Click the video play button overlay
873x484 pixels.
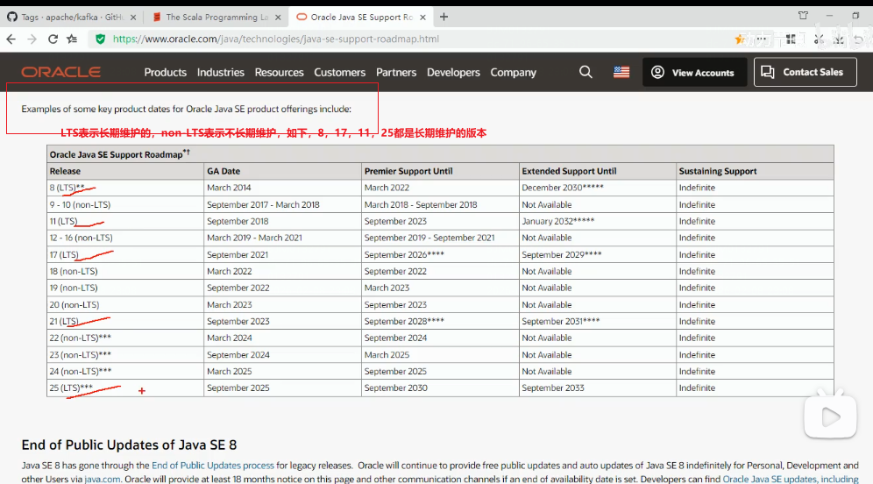[x=830, y=416]
